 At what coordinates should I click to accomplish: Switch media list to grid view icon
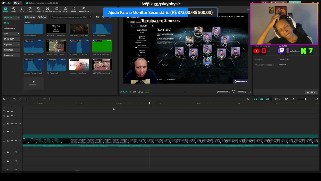click(x=97, y=17)
